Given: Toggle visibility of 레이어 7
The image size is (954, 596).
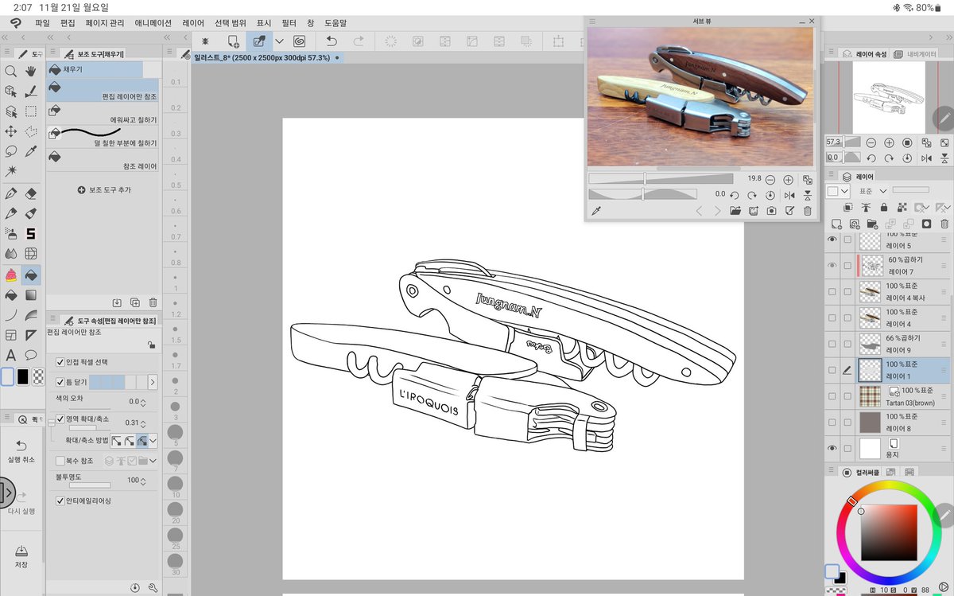Looking at the screenshot, I should (832, 265).
